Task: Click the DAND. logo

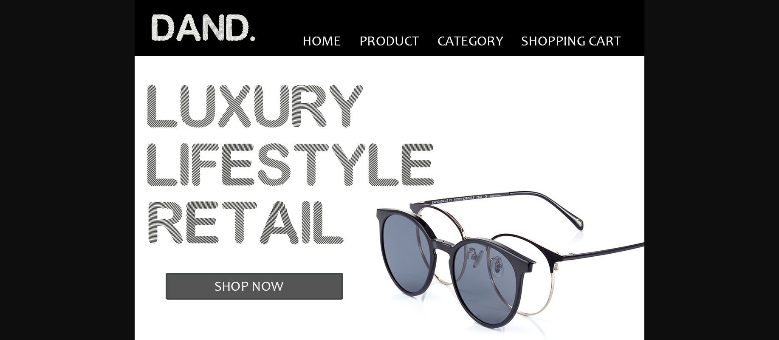Action: click(203, 28)
